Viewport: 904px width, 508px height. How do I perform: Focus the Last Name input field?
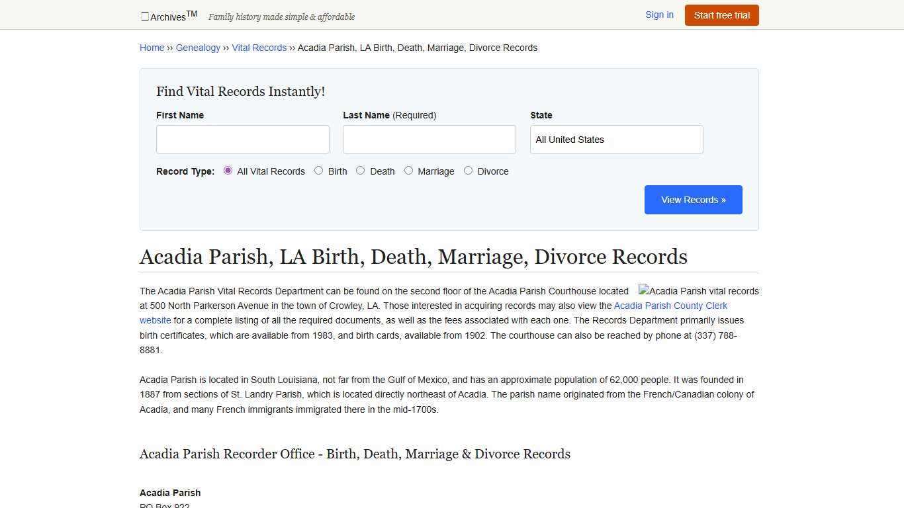(x=429, y=140)
